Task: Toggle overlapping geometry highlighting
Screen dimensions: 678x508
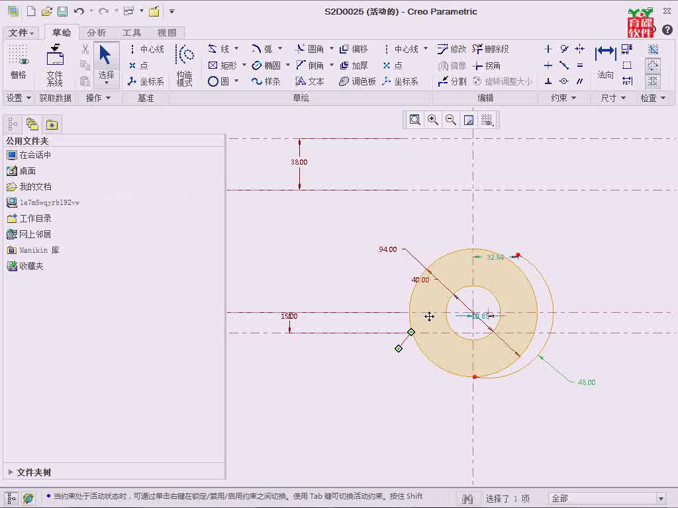Action: (x=654, y=49)
